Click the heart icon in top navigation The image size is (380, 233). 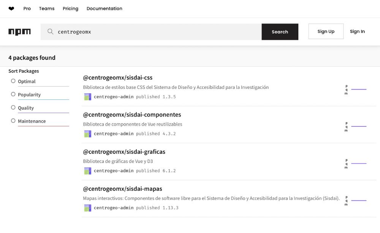11,8
